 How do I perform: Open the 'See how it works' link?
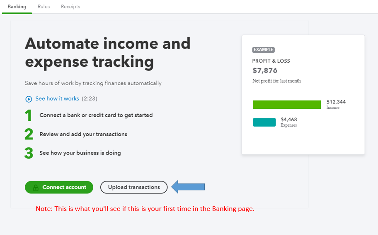coord(57,99)
